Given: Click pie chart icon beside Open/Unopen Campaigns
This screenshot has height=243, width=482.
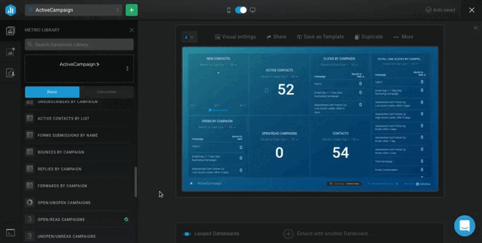Looking at the screenshot, I should point(30,203).
